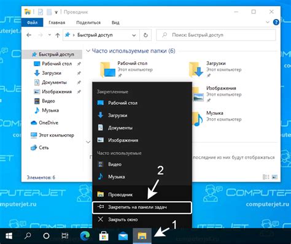The image size is (291, 244).
Task: Launch Microsoft Edge from the taskbar
Action: click(85, 236)
